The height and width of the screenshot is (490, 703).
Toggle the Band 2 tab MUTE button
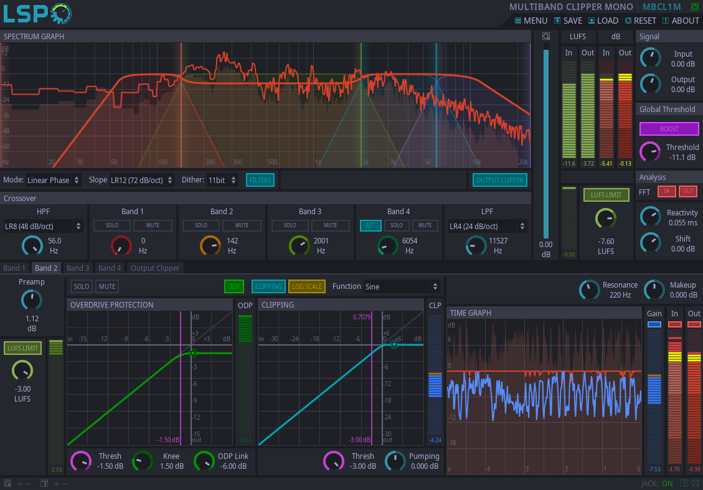tap(107, 286)
